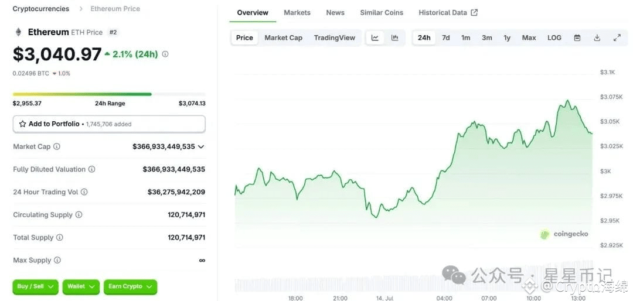Set chart range to 24h
The width and height of the screenshot is (633, 301).
pos(424,37)
